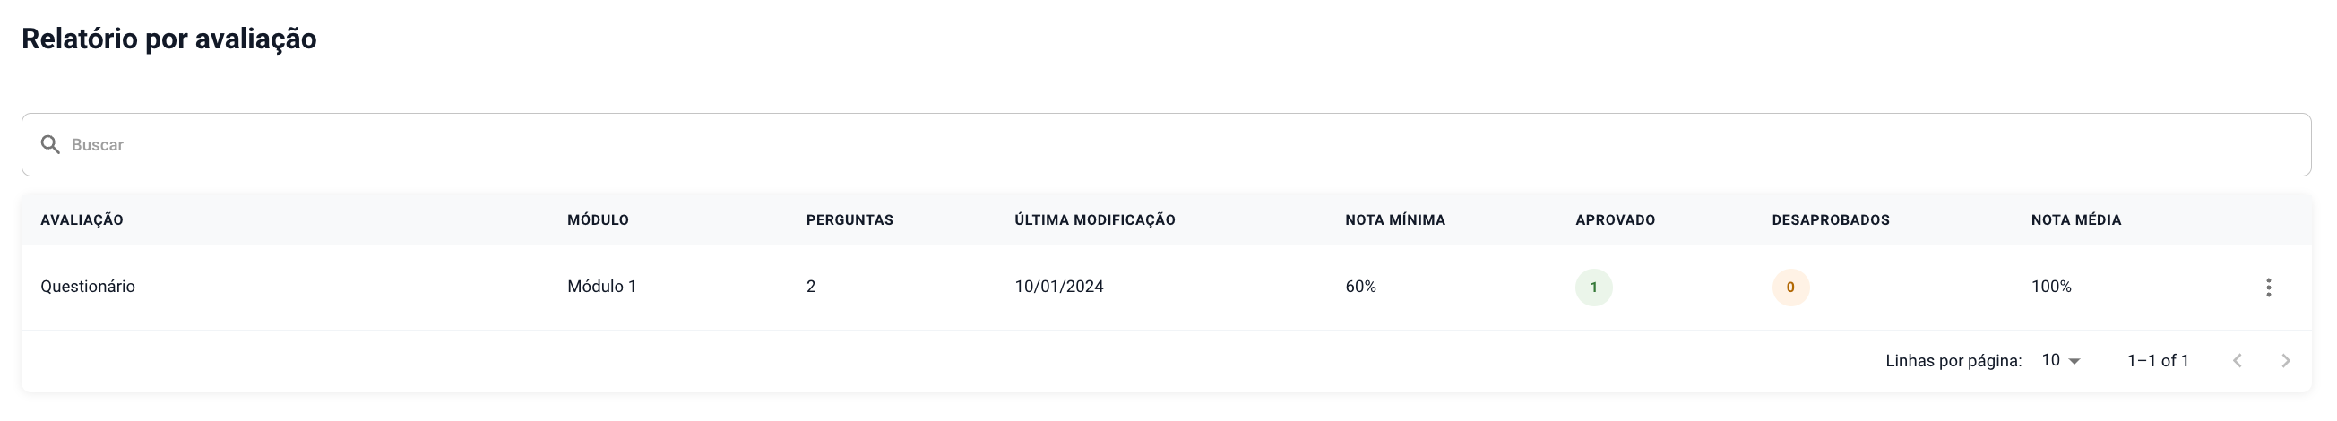Focus the Buscar search field
This screenshot has width=2337, height=421.
[1166, 145]
